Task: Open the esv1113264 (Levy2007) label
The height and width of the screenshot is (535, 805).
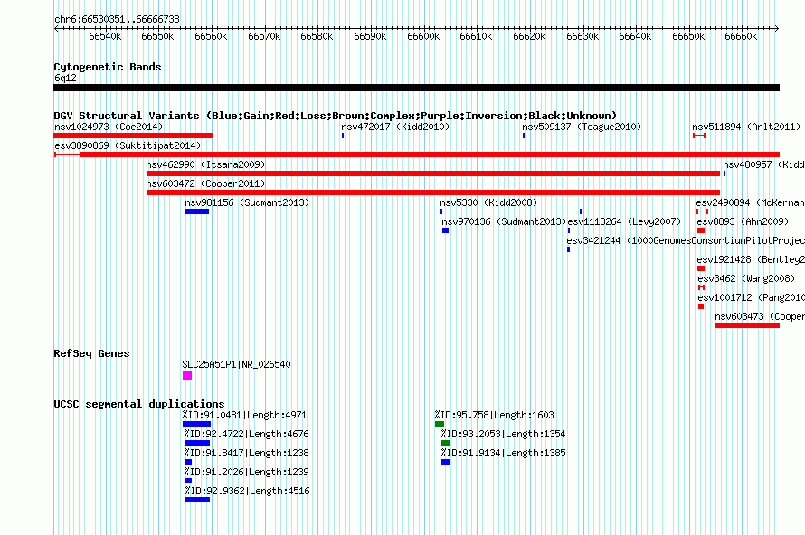Action: click(x=624, y=221)
